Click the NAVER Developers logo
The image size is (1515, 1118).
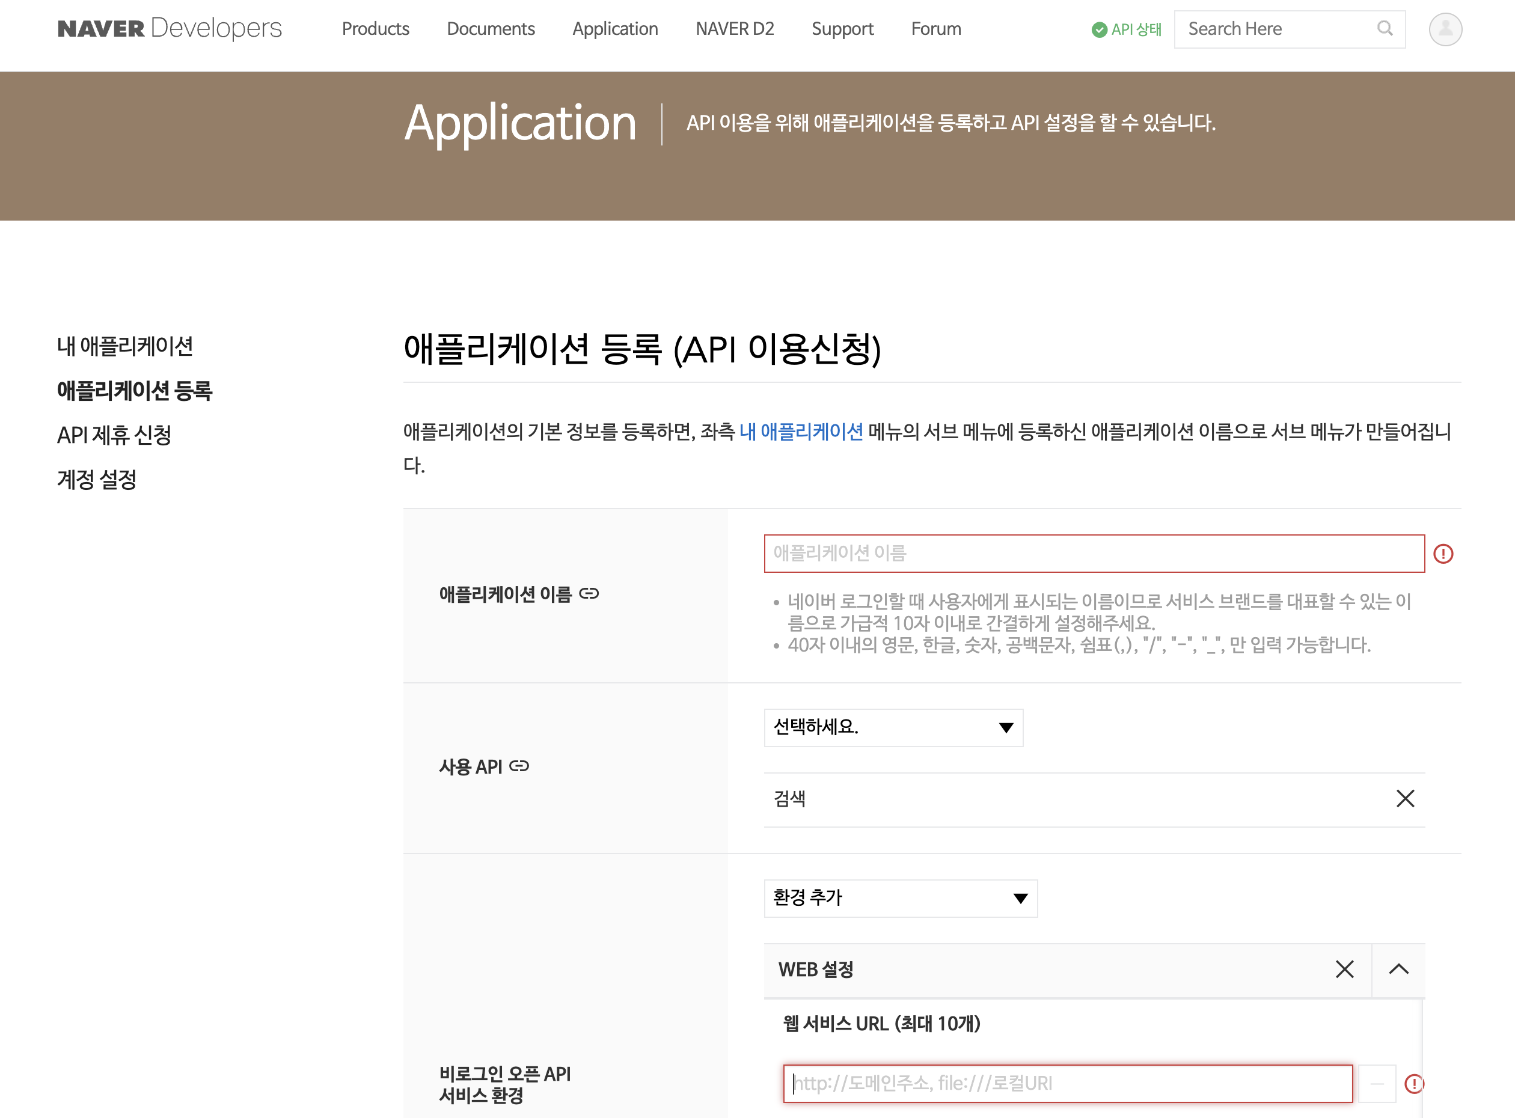[170, 28]
